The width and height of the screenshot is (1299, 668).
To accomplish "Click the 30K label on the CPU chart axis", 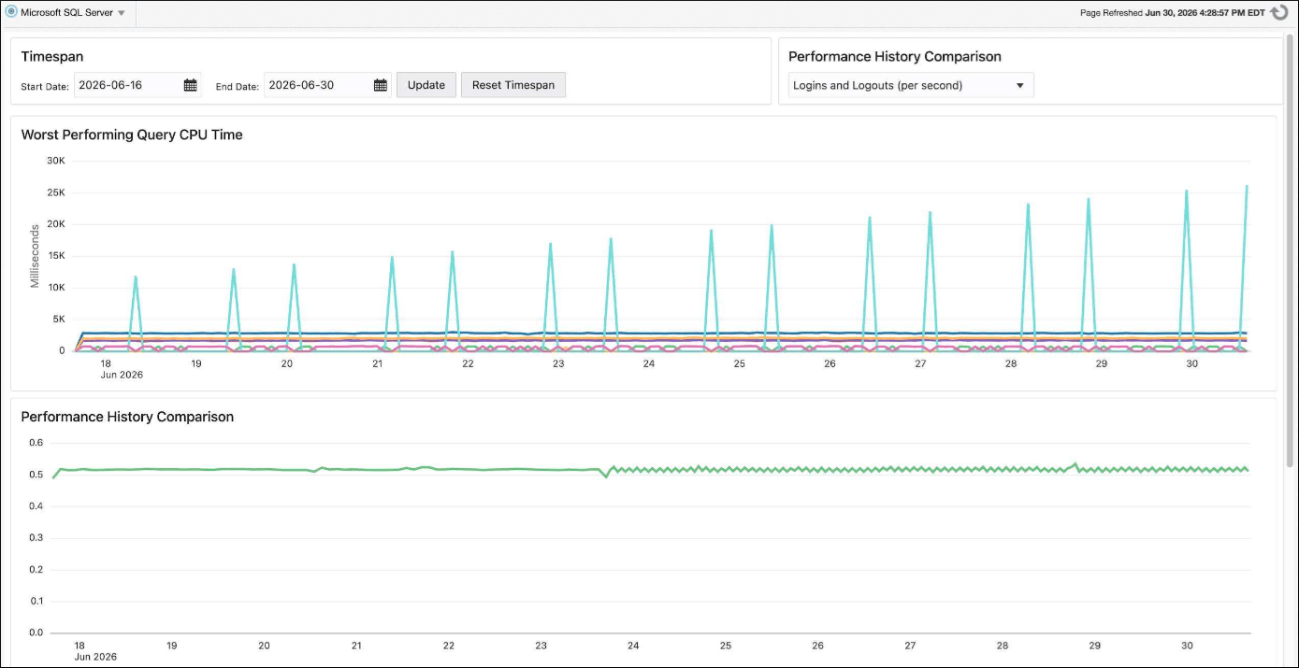I will (x=55, y=161).
